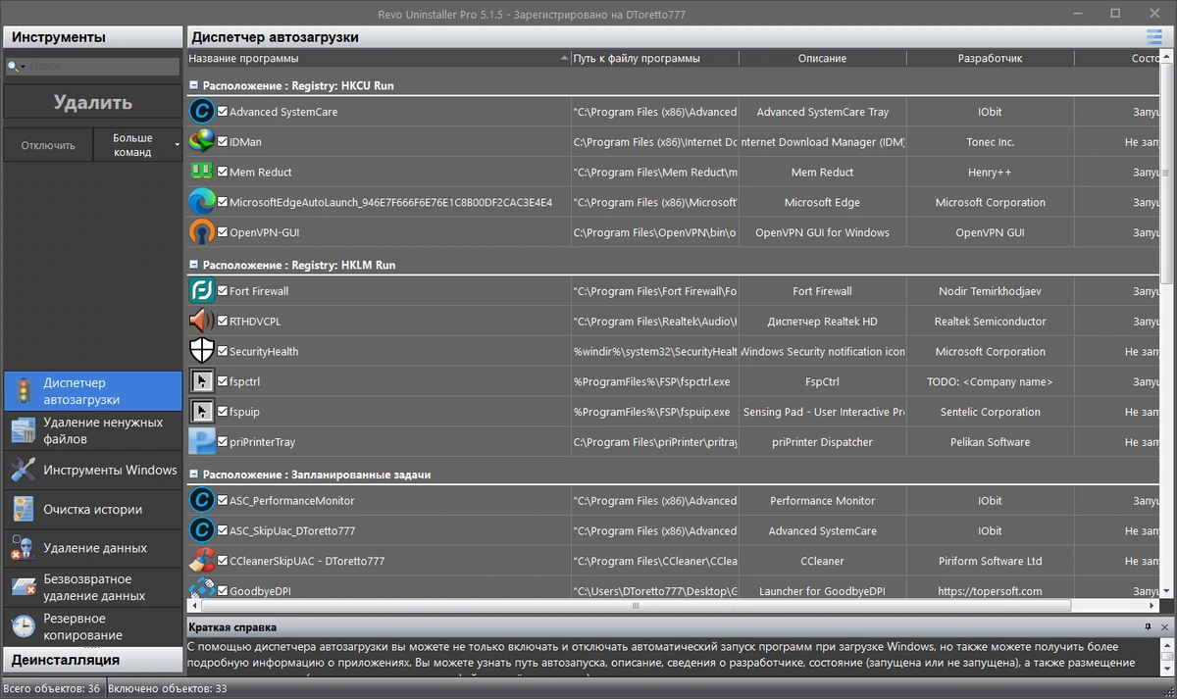Click the search input field in sidebar
Screen dimensions: 1177x699
coord(104,66)
